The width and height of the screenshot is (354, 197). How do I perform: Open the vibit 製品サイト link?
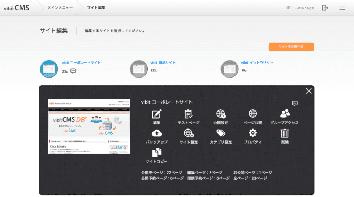[163, 63]
